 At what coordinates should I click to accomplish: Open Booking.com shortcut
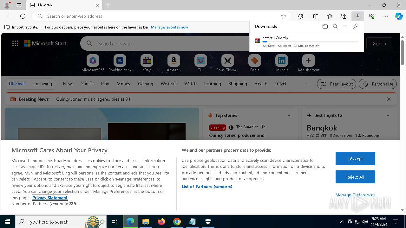click(120, 63)
